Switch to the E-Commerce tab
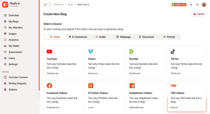Image resolution: width=210 pixels, height=114 pixels. (x=78, y=37)
